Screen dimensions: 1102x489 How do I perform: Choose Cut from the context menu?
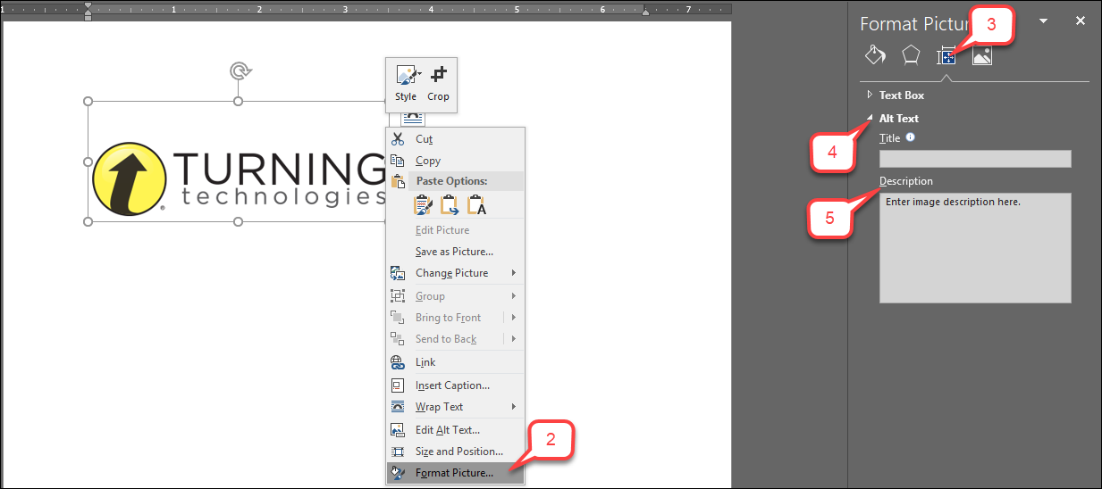(455, 139)
